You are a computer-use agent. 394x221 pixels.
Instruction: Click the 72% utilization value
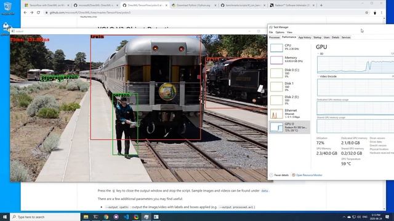[x=320, y=143]
